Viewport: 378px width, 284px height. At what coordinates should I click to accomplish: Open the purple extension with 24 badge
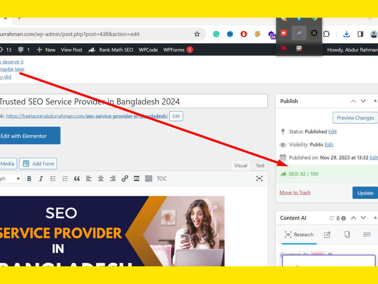pos(272,35)
